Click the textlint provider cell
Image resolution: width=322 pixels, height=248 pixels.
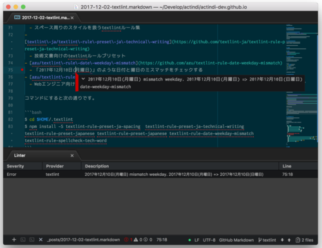52,175
